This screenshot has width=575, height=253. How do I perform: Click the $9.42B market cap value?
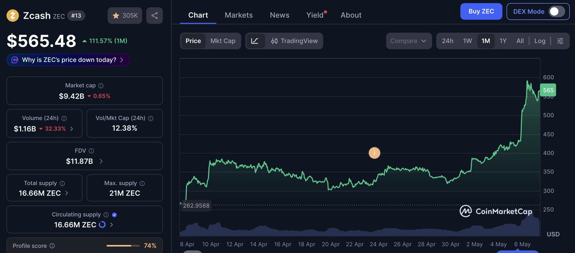[71, 96]
